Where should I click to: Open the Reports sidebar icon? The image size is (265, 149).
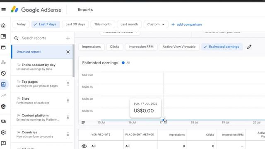3,84
